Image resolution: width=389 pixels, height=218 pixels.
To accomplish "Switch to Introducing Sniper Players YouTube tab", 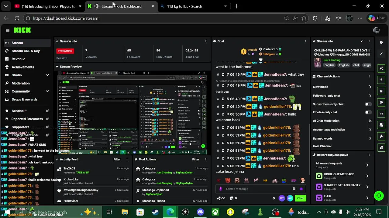I will pos(48,6).
